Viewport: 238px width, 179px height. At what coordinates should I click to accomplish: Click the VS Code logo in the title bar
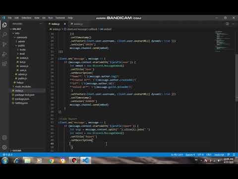click(3, 18)
